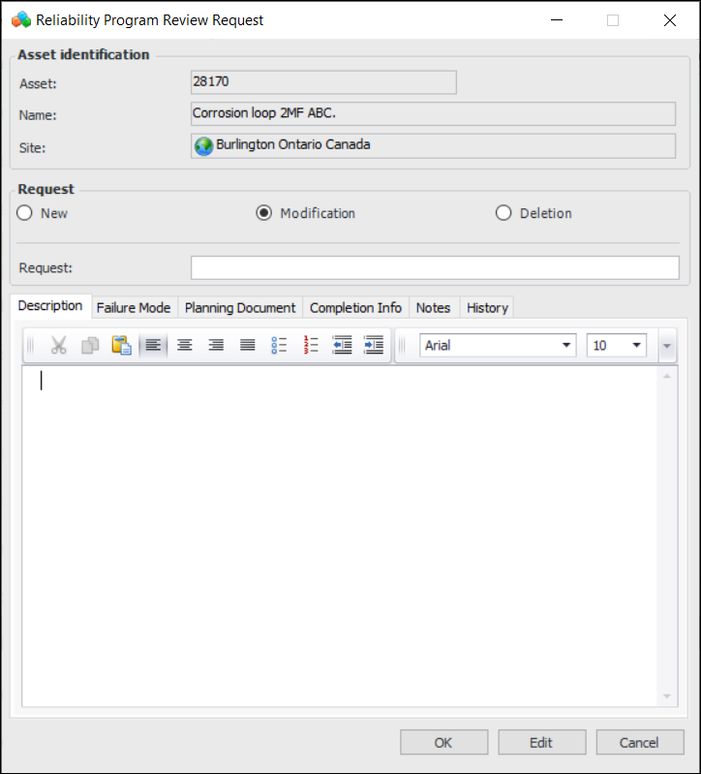Select the New request radio button

24,213
